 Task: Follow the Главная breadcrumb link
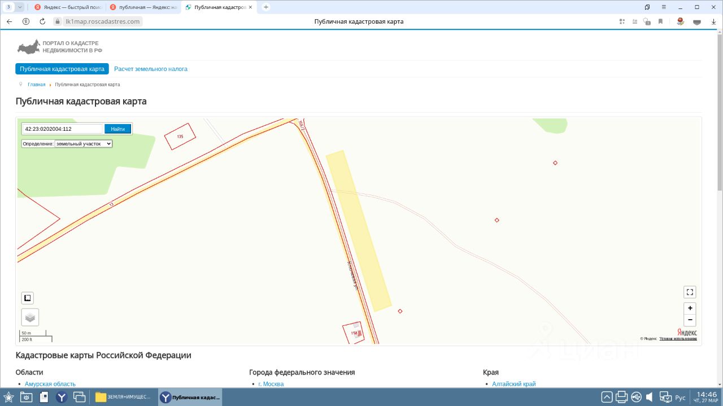point(37,85)
